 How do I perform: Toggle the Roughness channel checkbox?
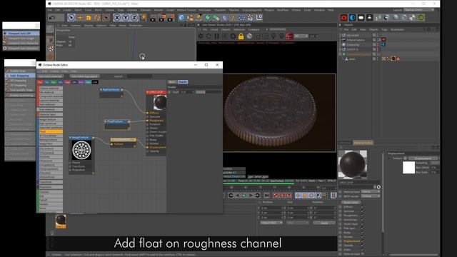point(362,216)
